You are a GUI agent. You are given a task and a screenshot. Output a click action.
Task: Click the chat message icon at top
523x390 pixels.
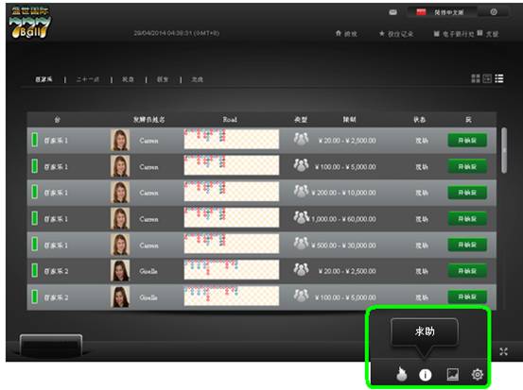click(x=392, y=12)
